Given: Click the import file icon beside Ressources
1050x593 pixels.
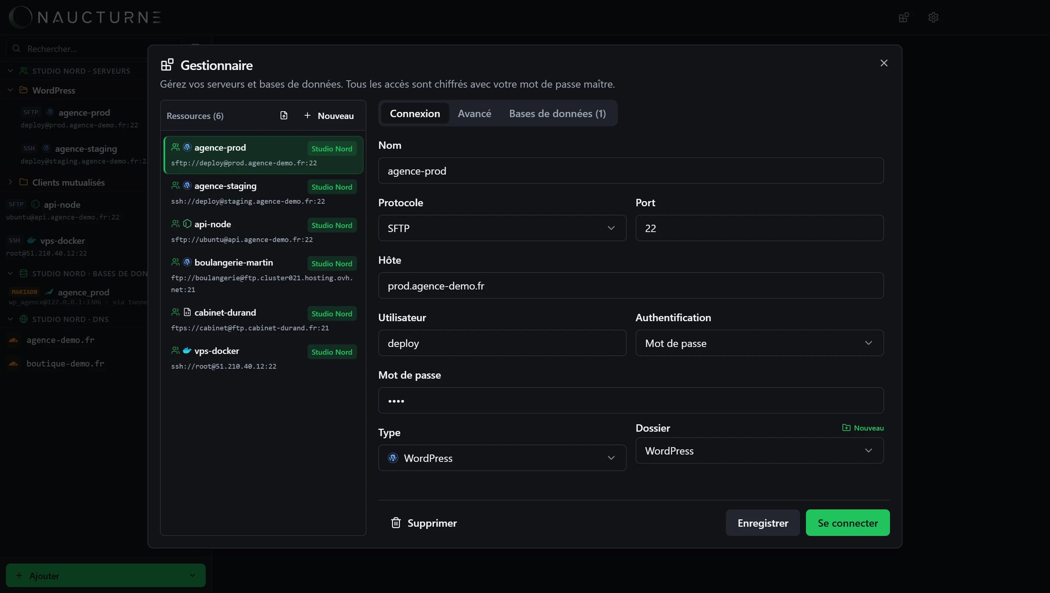Looking at the screenshot, I should pos(284,116).
